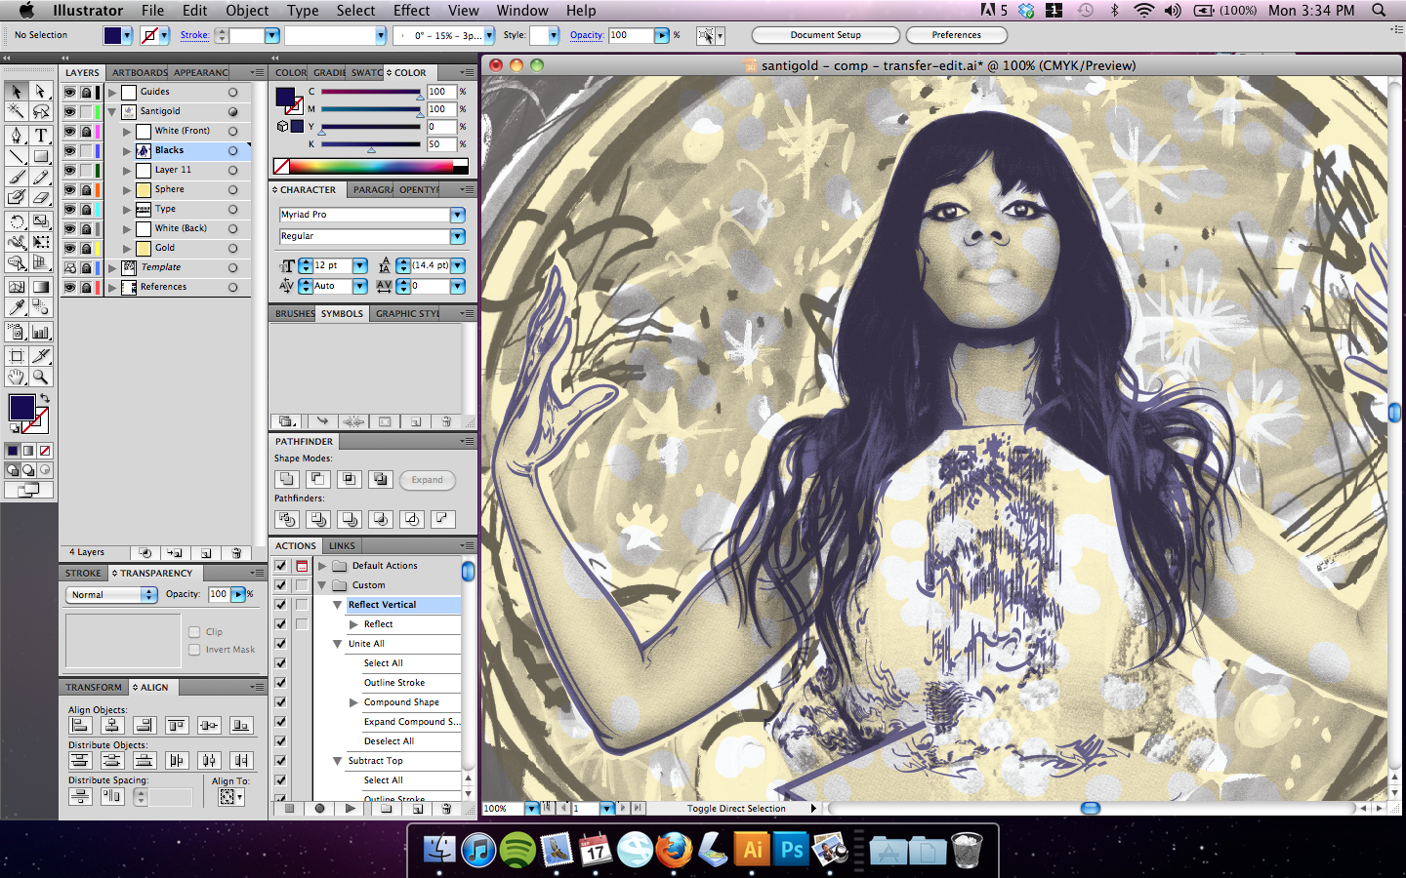The width and height of the screenshot is (1406, 878).
Task: Click the Unite shape mode in Pathfinder
Action: (286, 479)
